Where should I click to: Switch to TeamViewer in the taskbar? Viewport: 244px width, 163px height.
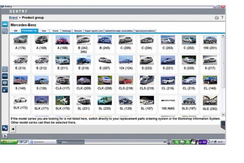coord(42,142)
